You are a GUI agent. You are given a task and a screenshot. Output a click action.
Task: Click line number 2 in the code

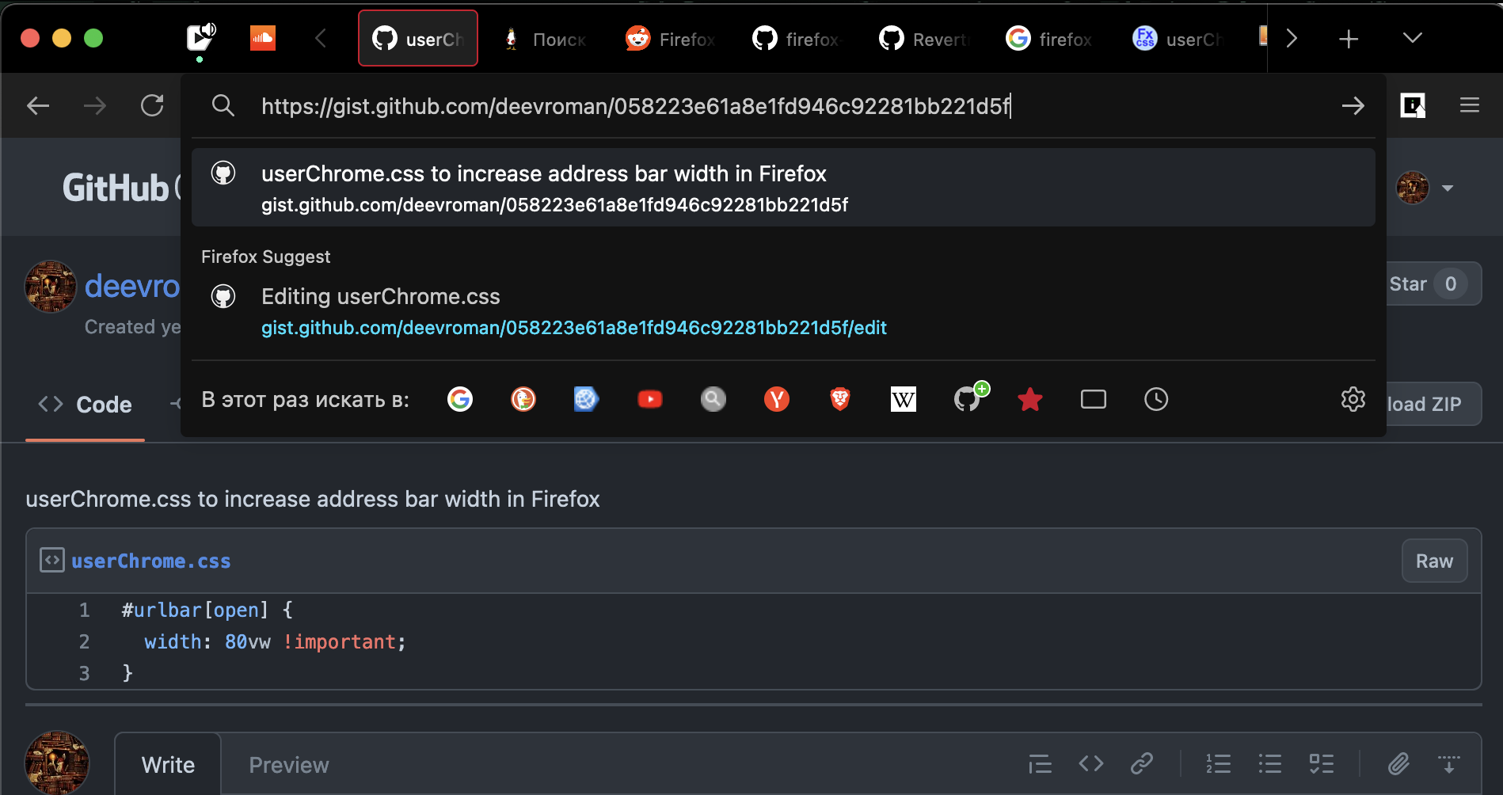pyautogui.click(x=84, y=641)
